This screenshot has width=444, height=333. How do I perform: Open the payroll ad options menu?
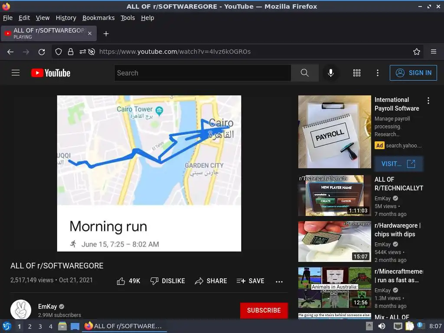[x=428, y=101]
